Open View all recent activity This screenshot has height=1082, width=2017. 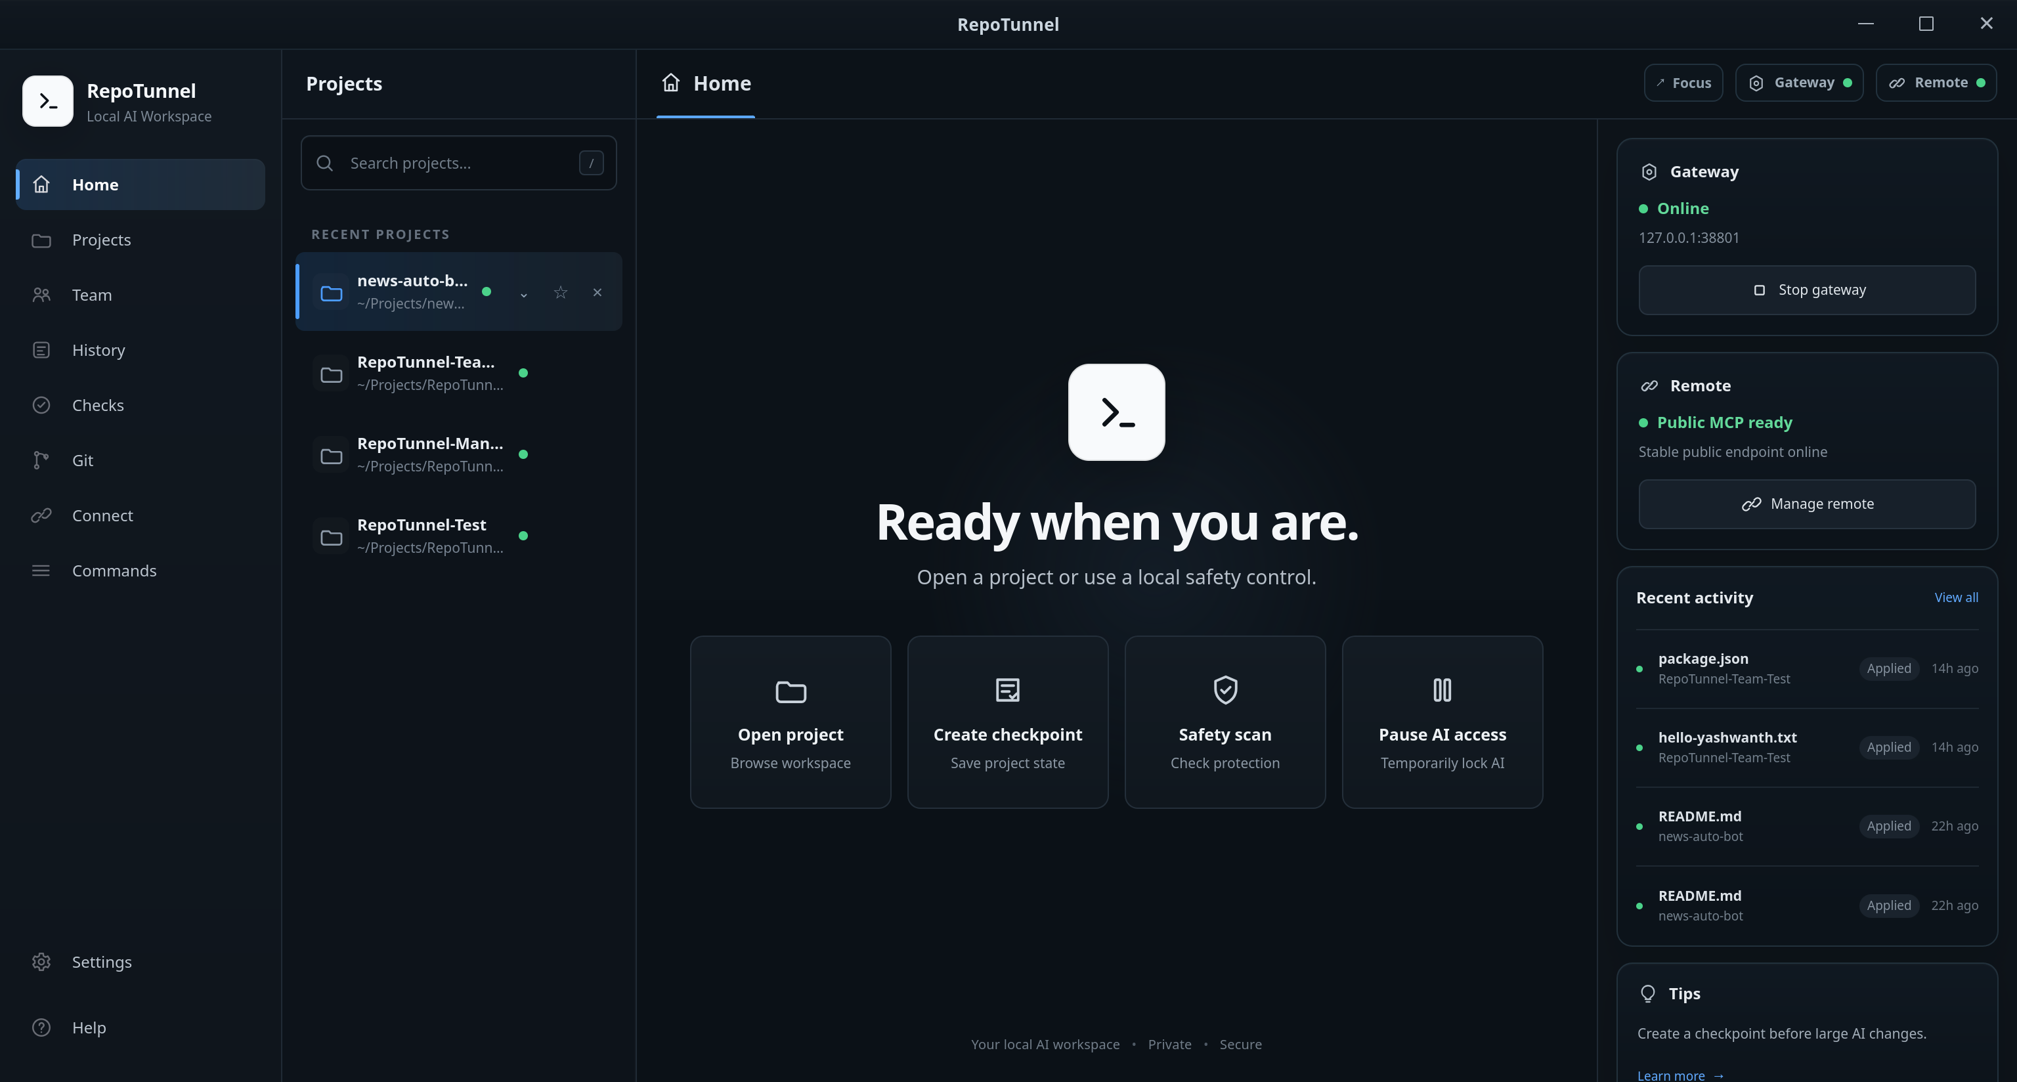click(x=1956, y=597)
